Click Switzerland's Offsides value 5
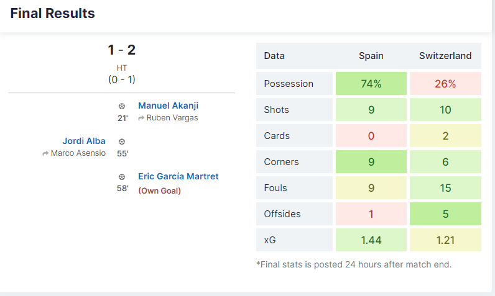 click(x=445, y=214)
